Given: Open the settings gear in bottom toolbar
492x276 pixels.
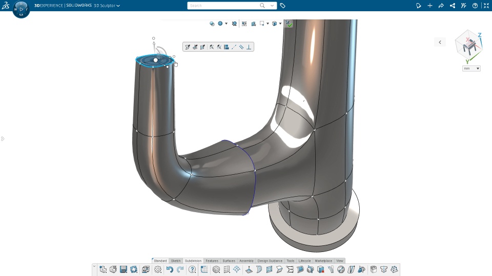Looking at the screenshot, I should (x=158, y=269).
